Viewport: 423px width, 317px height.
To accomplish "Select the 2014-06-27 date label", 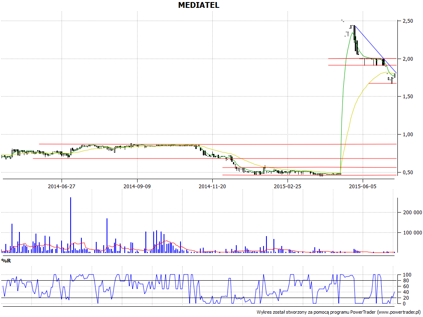I will [62, 186].
